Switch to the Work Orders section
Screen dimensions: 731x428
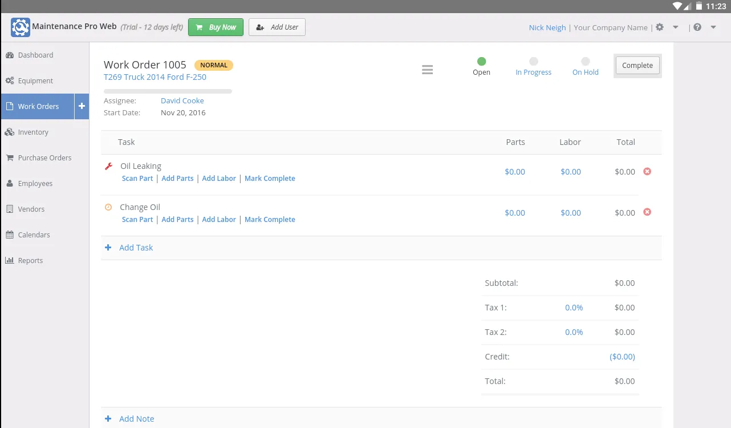(38, 106)
